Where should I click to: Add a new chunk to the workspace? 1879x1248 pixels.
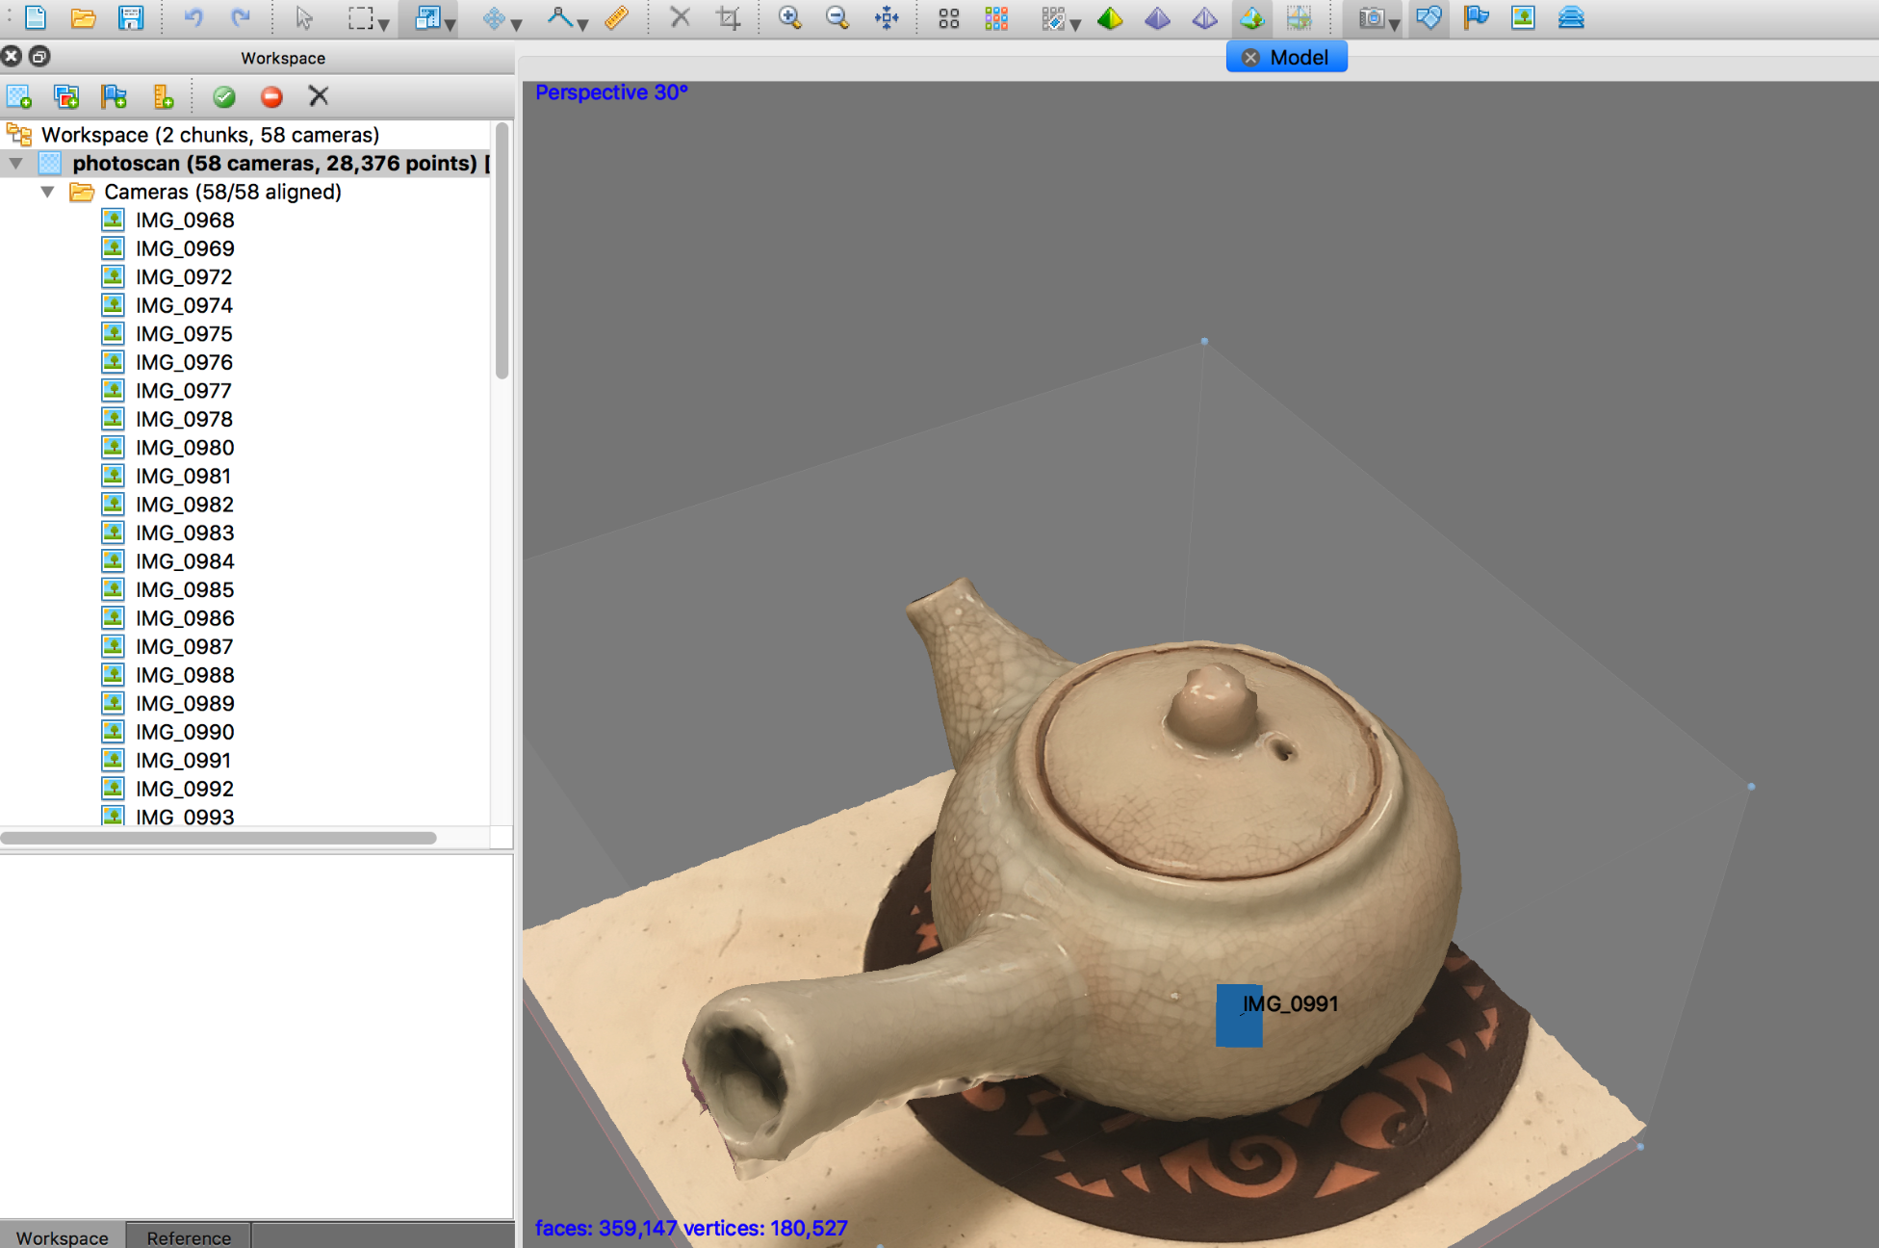coord(19,96)
